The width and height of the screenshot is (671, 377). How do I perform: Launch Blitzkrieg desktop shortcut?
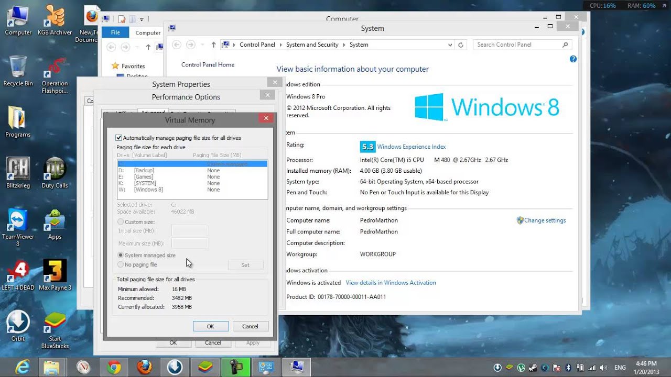[x=18, y=173]
